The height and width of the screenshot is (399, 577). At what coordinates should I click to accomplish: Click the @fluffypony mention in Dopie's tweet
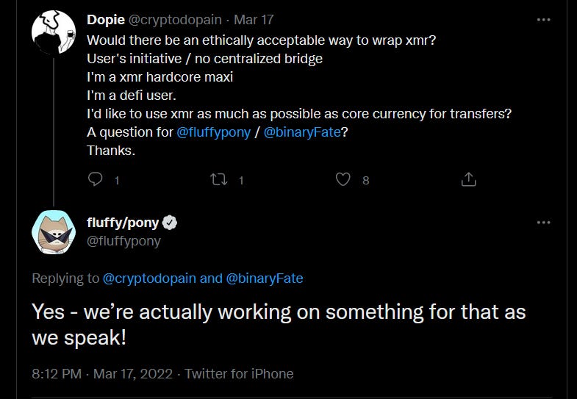(214, 132)
